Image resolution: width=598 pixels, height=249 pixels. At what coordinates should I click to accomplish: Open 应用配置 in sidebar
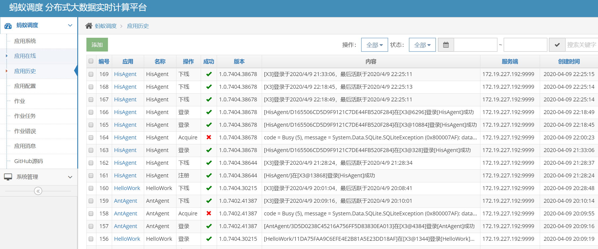[25, 86]
